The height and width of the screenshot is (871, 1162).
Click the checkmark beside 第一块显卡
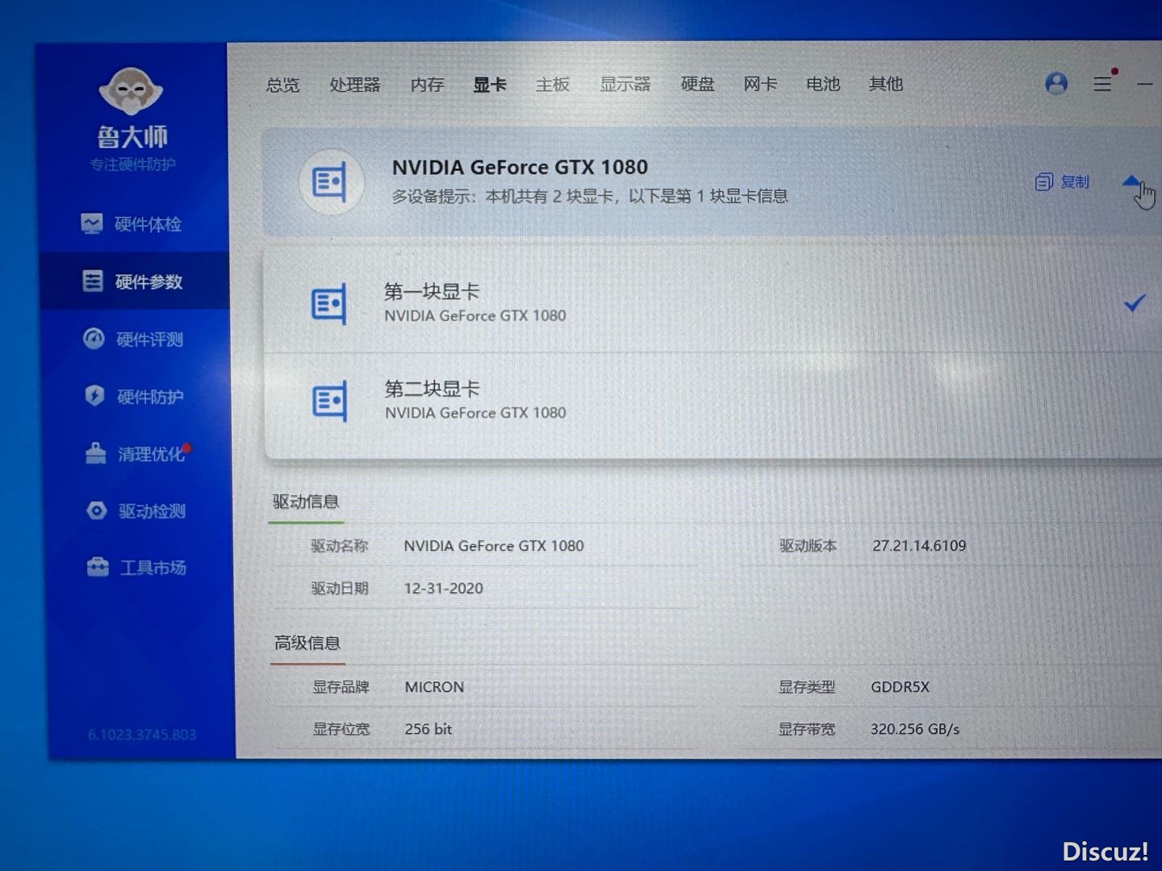(x=1135, y=303)
